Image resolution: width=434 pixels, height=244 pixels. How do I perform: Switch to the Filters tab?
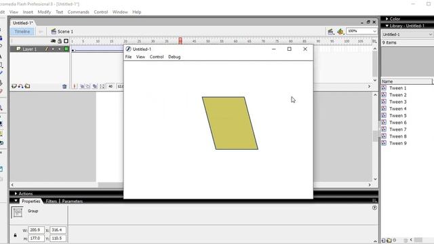point(52,201)
